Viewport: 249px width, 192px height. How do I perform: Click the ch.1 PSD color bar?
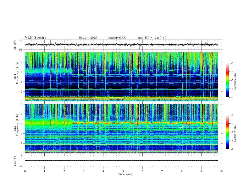[227, 80]
